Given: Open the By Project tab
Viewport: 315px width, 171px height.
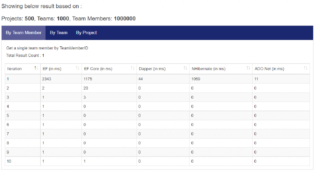Looking at the screenshot, I should (86, 33).
